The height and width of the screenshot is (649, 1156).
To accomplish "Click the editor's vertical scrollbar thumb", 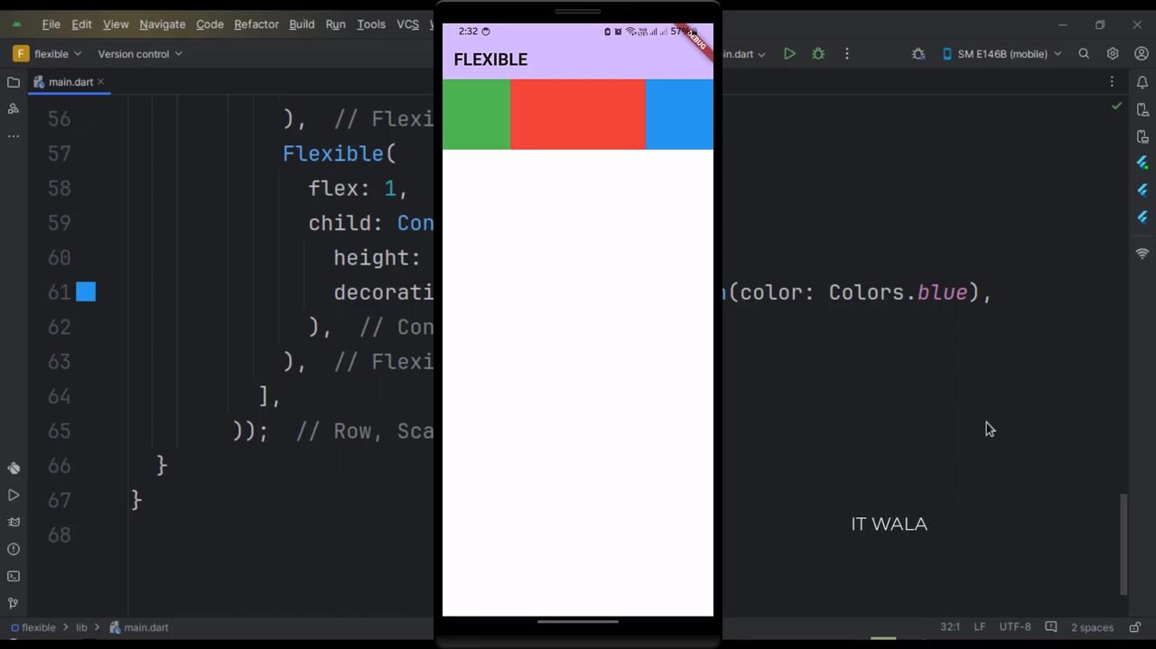I will (1123, 543).
